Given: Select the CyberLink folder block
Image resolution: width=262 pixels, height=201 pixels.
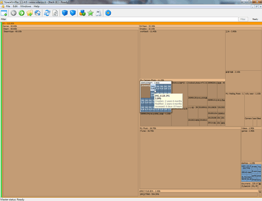Looking at the screenshot, I should [x=246, y=186].
